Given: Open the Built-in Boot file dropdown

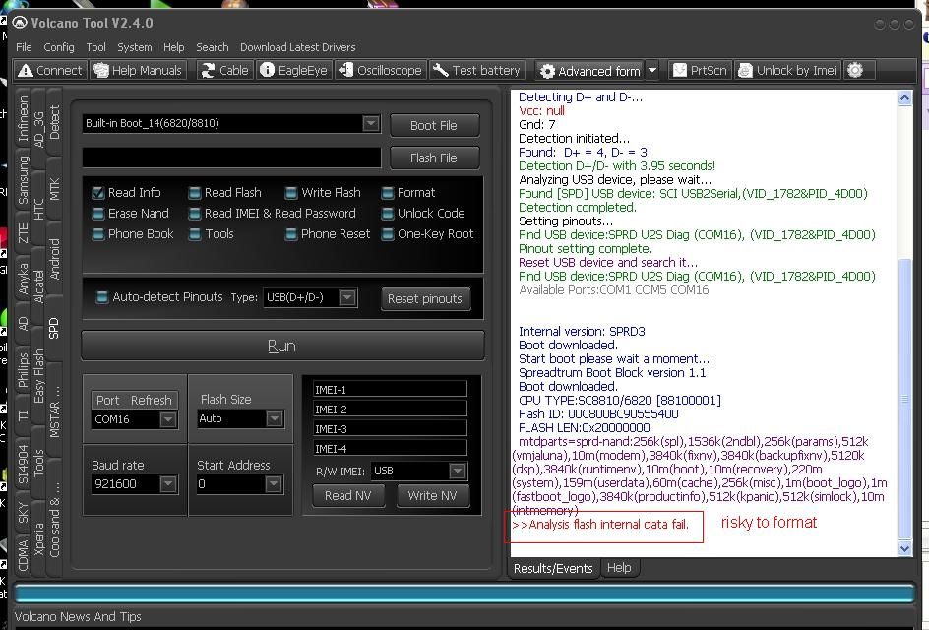Looking at the screenshot, I should (x=371, y=123).
